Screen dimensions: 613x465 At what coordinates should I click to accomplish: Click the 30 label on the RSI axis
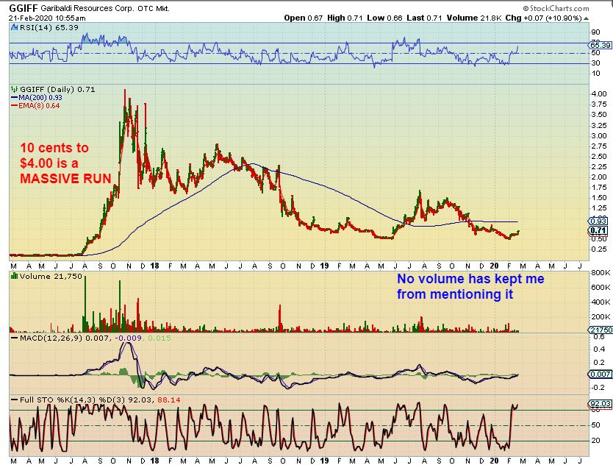click(x=596, y=63)
